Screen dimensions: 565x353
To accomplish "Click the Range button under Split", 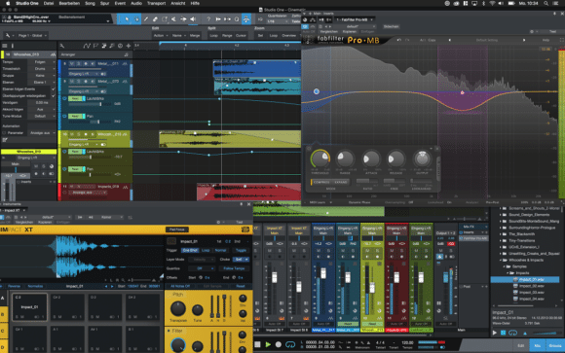I will tap(227, 36).
